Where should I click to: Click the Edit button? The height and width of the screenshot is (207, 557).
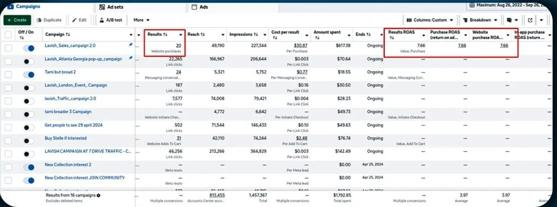click(x=80, y=20)
